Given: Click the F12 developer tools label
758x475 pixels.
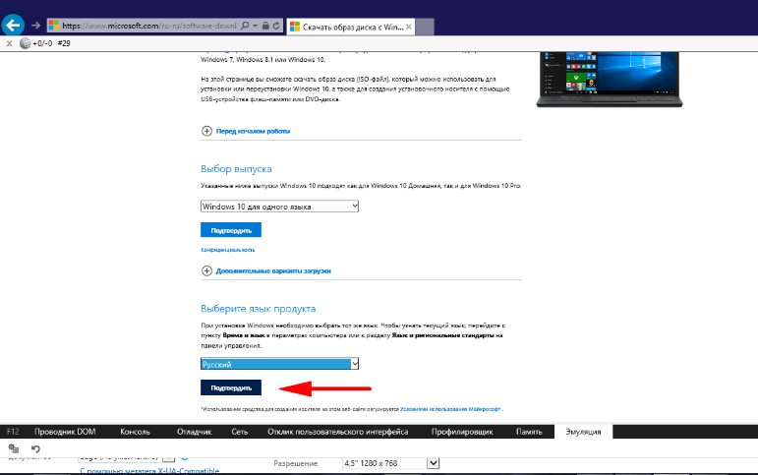Looking at the screenshot, I should [13, 432].
